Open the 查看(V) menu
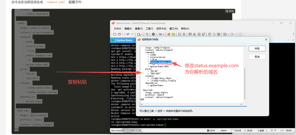 coord(139,29)
